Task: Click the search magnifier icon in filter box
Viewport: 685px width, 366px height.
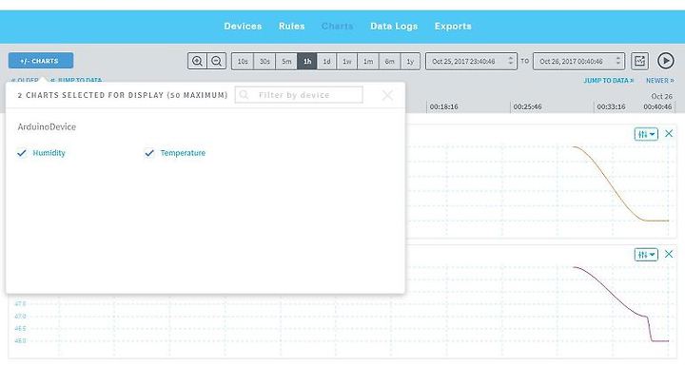Action: pos(244,95)
